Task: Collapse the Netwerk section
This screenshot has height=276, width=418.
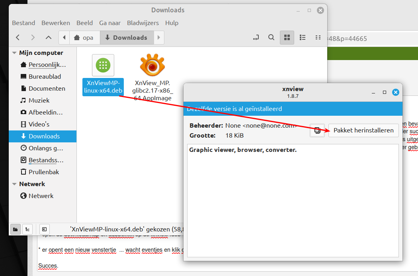Action: pyautogui.click(x=14, y=184)
